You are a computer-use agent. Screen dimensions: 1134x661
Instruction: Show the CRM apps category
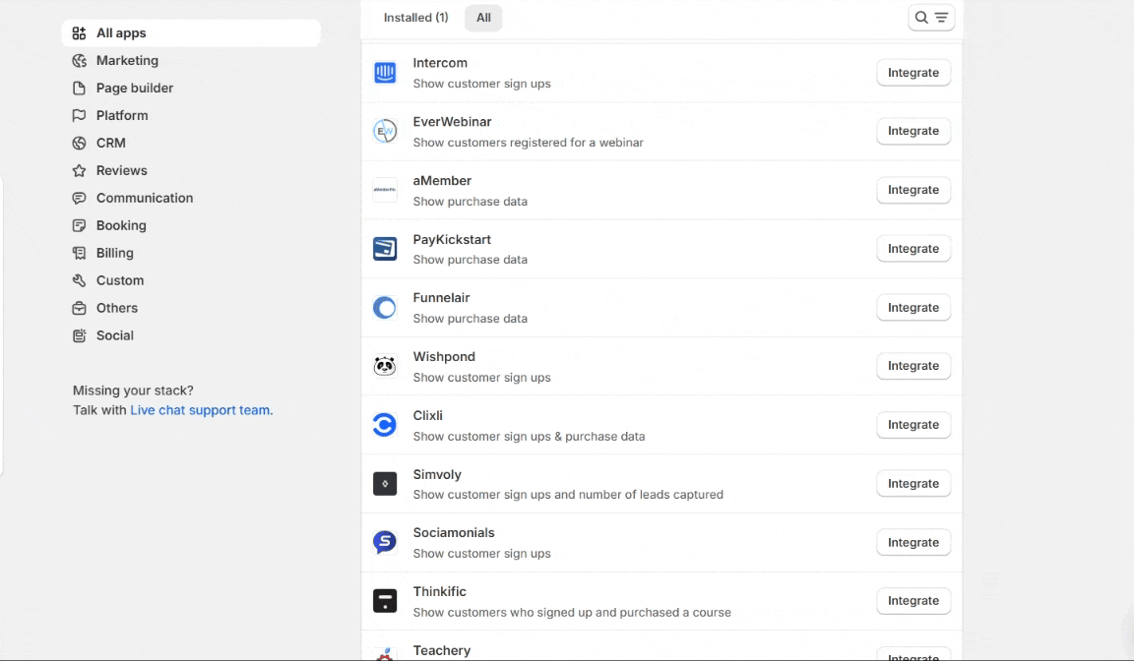[110, 144]
